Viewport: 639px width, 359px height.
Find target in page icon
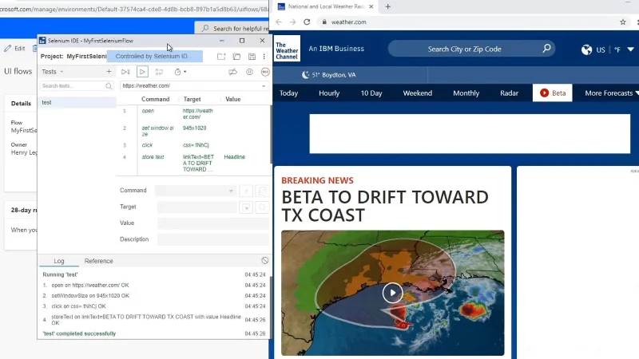coord(262,207)
